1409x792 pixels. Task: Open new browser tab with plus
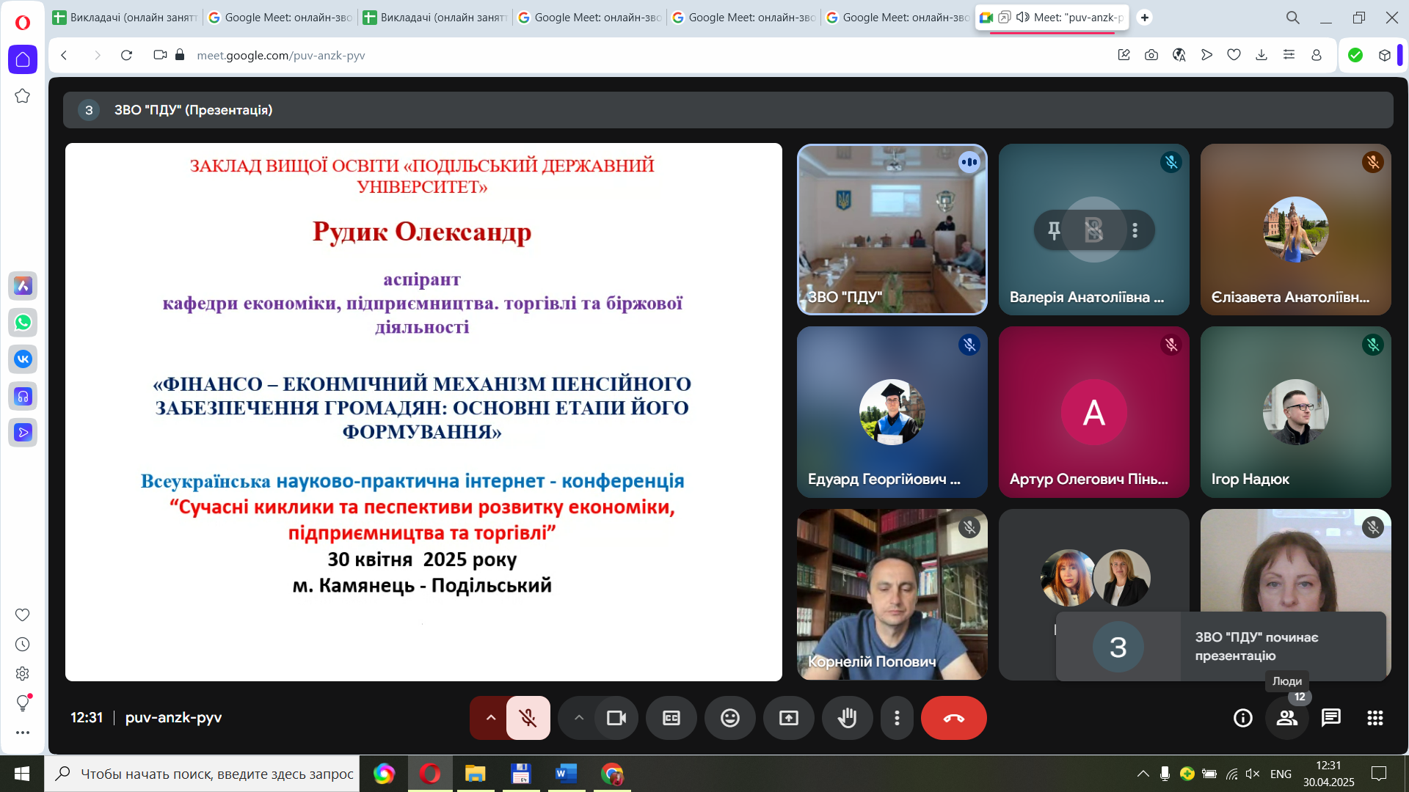coord(1144,17)
